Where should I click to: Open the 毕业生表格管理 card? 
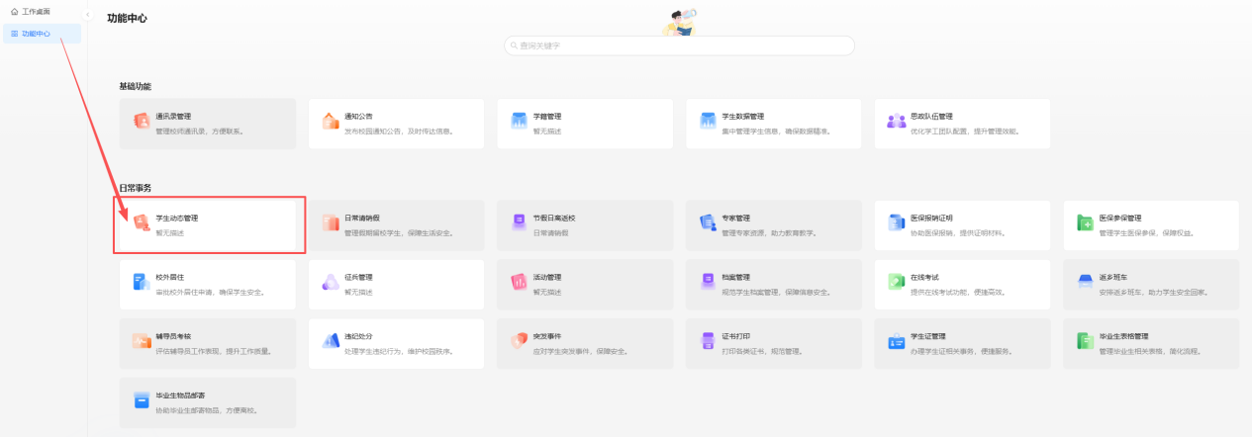[1150, 342]
